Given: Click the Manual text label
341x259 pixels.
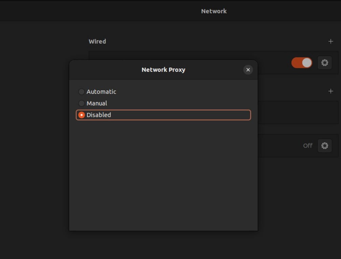Looking at the screenshot, I should click(98, 103).
